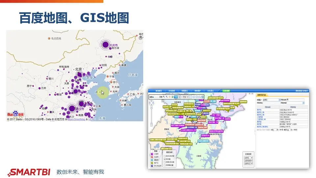Uncheck the 2013年 checkbox
Image resolution: width=316 pixels, height=178 pixels.
click(165, 159)
